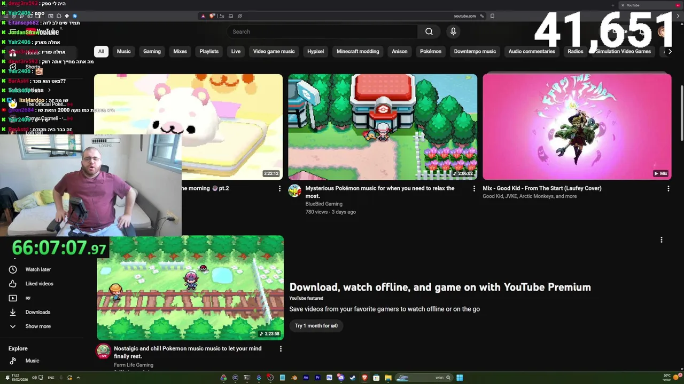The image size is (684, 384).
Task: Open Photoshop from the taskbar
Action: 329,378
